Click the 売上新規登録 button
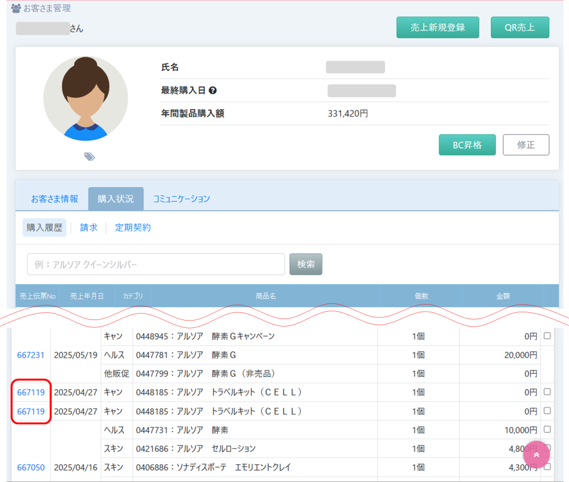569x482 pixels. coord(437,27)
